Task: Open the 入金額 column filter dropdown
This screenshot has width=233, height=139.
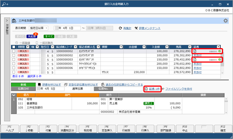Action: 167,47
